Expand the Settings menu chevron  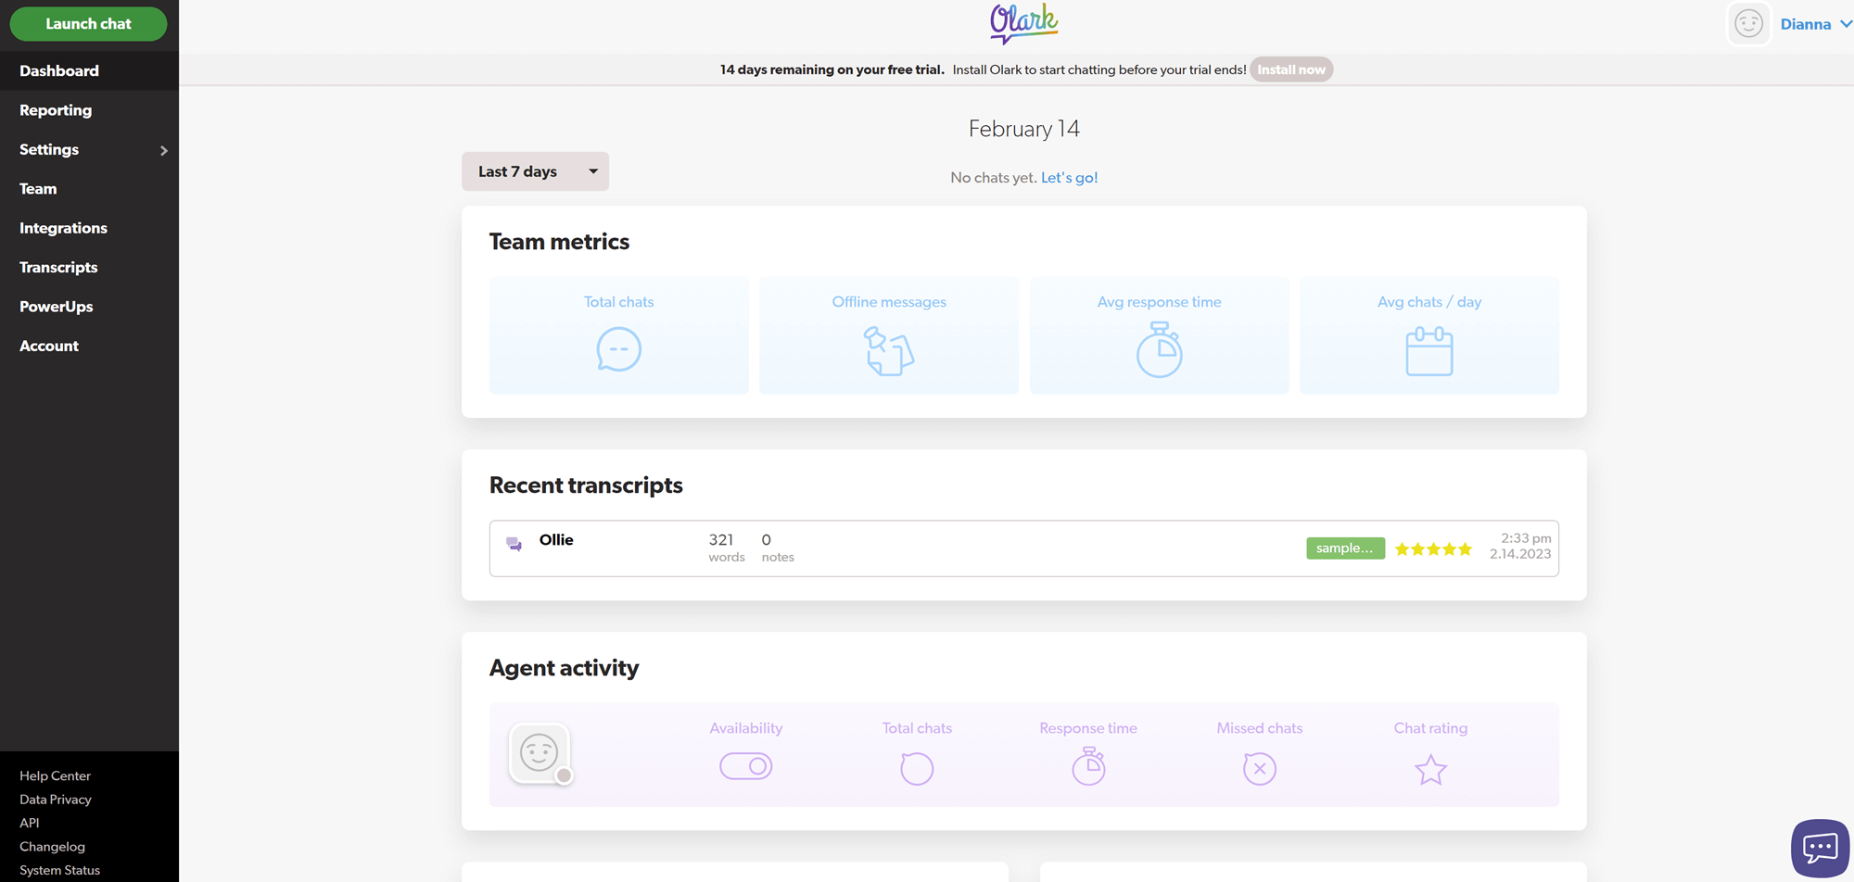164,150
